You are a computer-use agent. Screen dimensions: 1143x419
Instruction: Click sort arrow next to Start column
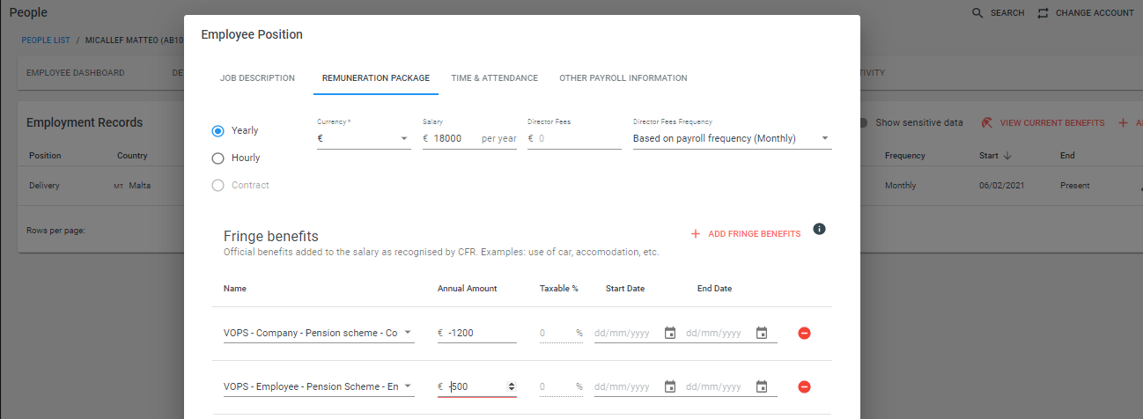coord(1007,156)
